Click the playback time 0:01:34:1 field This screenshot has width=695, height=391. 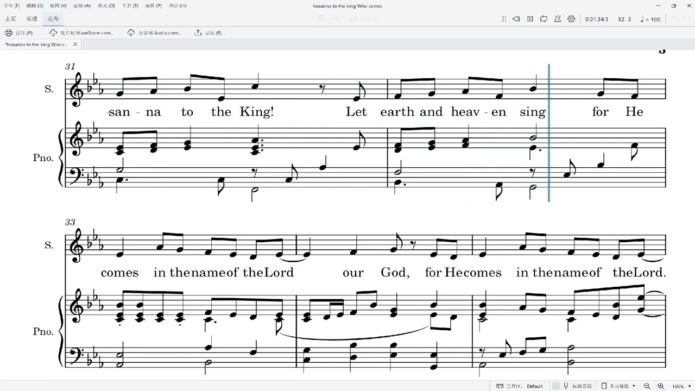pyautogui.click(x=597, y=20)
